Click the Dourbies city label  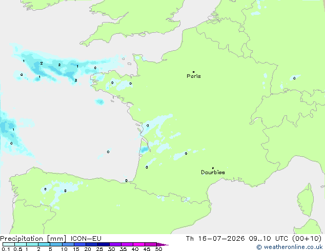213,172
